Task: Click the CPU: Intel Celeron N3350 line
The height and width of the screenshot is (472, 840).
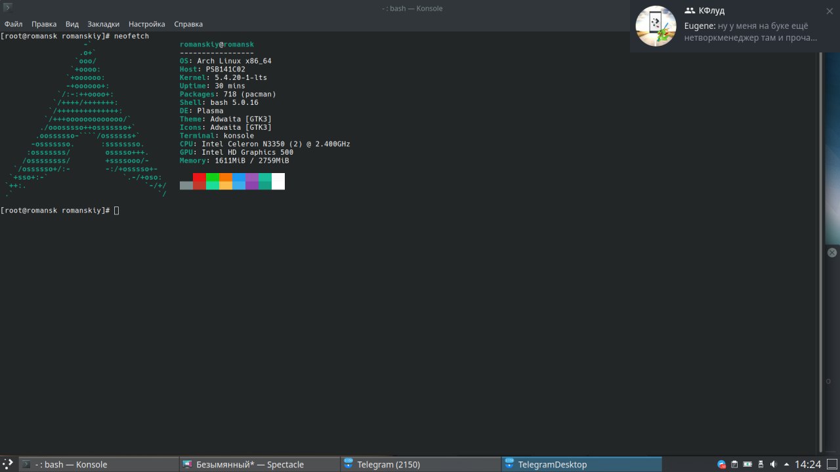Action: (x=265, y=144)
